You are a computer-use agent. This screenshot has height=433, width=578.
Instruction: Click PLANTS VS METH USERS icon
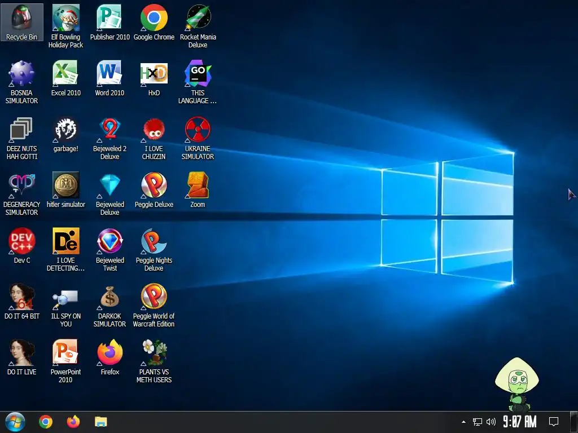coord(154,361)
